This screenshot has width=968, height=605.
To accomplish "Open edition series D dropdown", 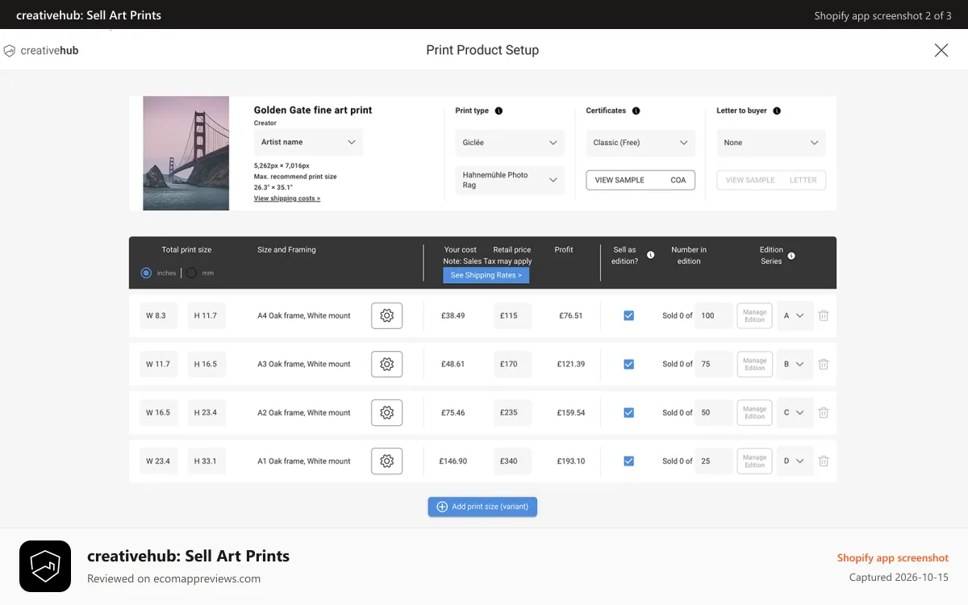I will coord(795,461).
